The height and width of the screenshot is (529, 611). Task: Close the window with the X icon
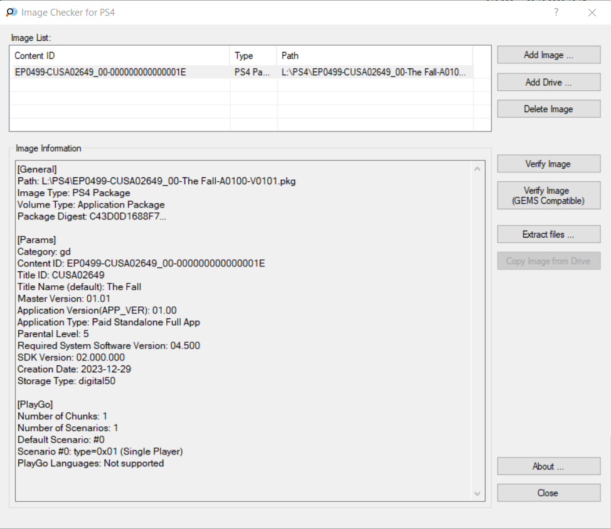[592, 13]
